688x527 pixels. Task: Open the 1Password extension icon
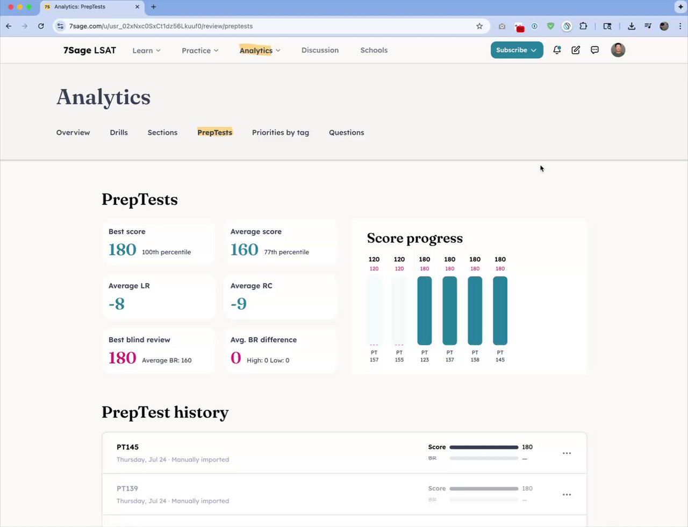tap(534, 26)
